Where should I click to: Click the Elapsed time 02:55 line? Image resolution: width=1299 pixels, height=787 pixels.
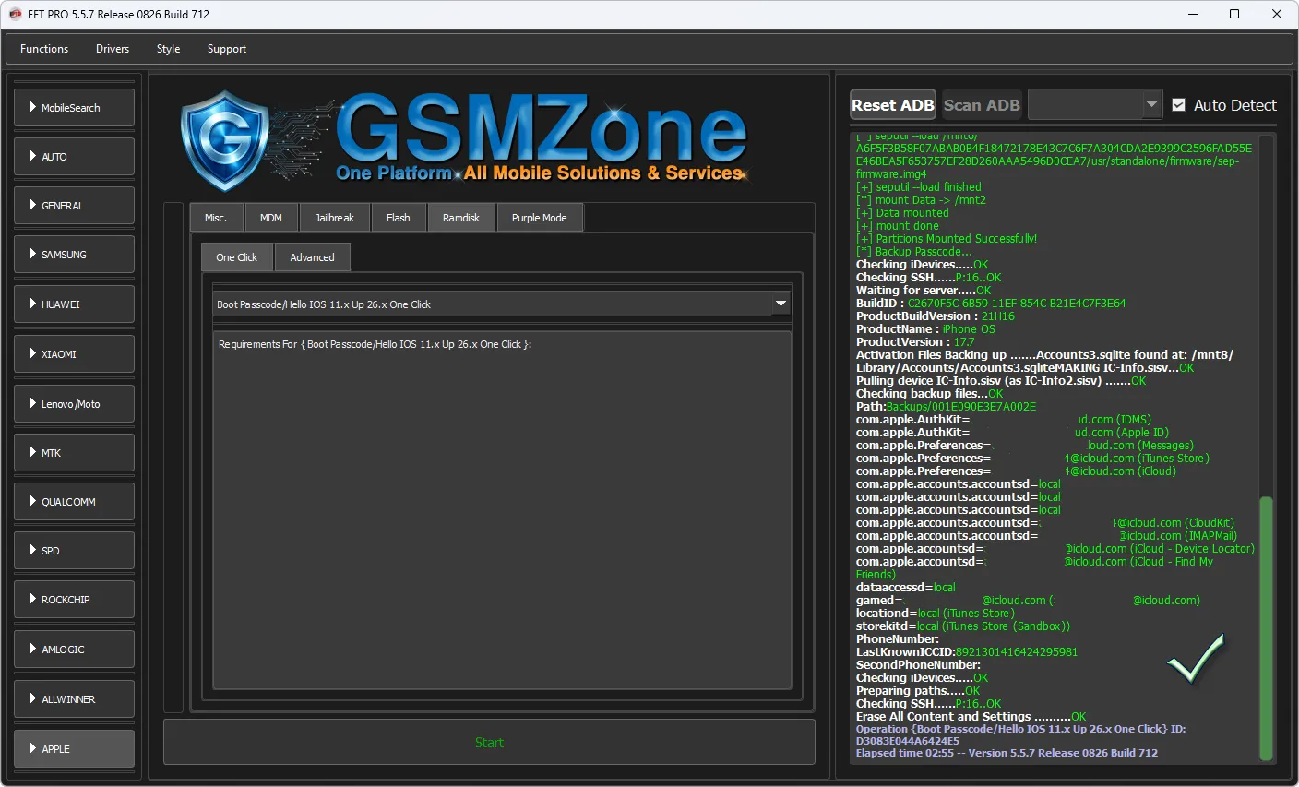[1007, 753]
